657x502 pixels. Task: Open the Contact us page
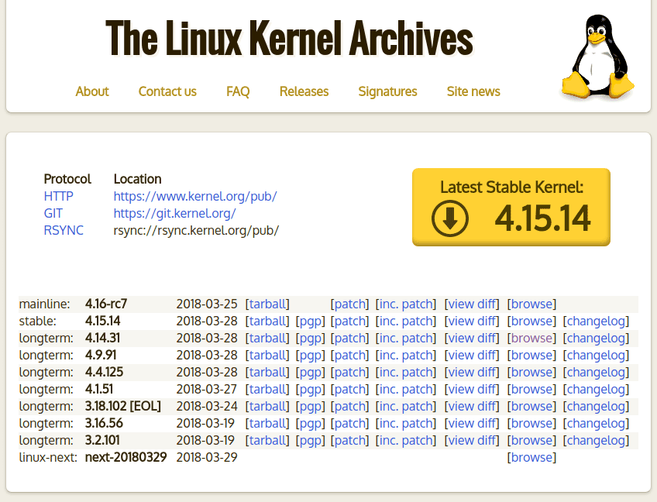point(167,91)
